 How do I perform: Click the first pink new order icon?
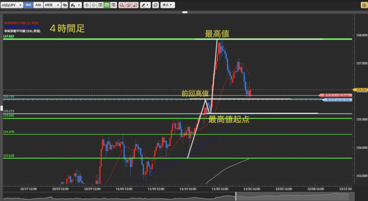tap(122, 5)
